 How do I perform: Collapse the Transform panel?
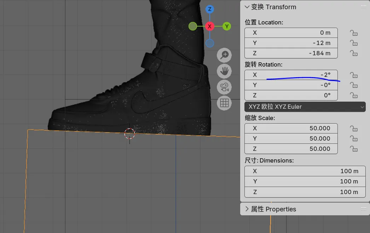[x=247, y=7]
